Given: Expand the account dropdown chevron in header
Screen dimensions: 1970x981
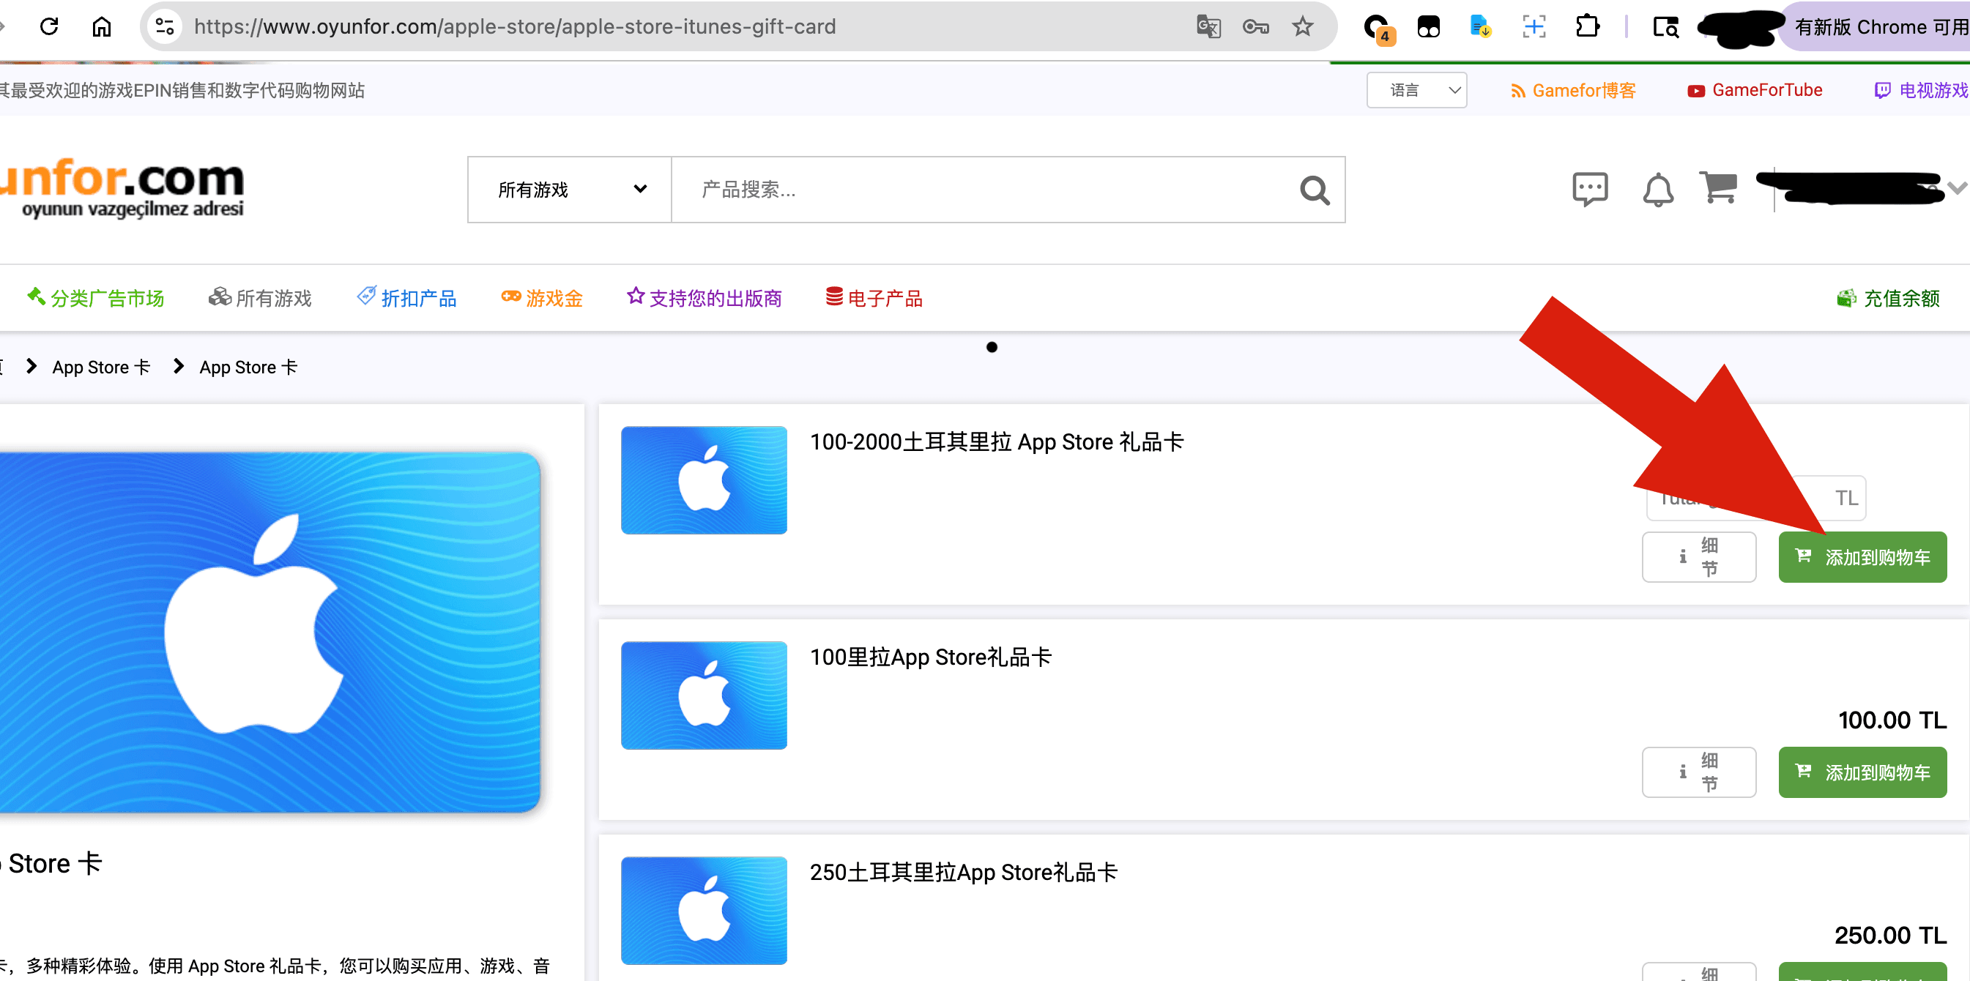Looking at the screenshot, I should pyautogui.click(x=1958, y=188).
